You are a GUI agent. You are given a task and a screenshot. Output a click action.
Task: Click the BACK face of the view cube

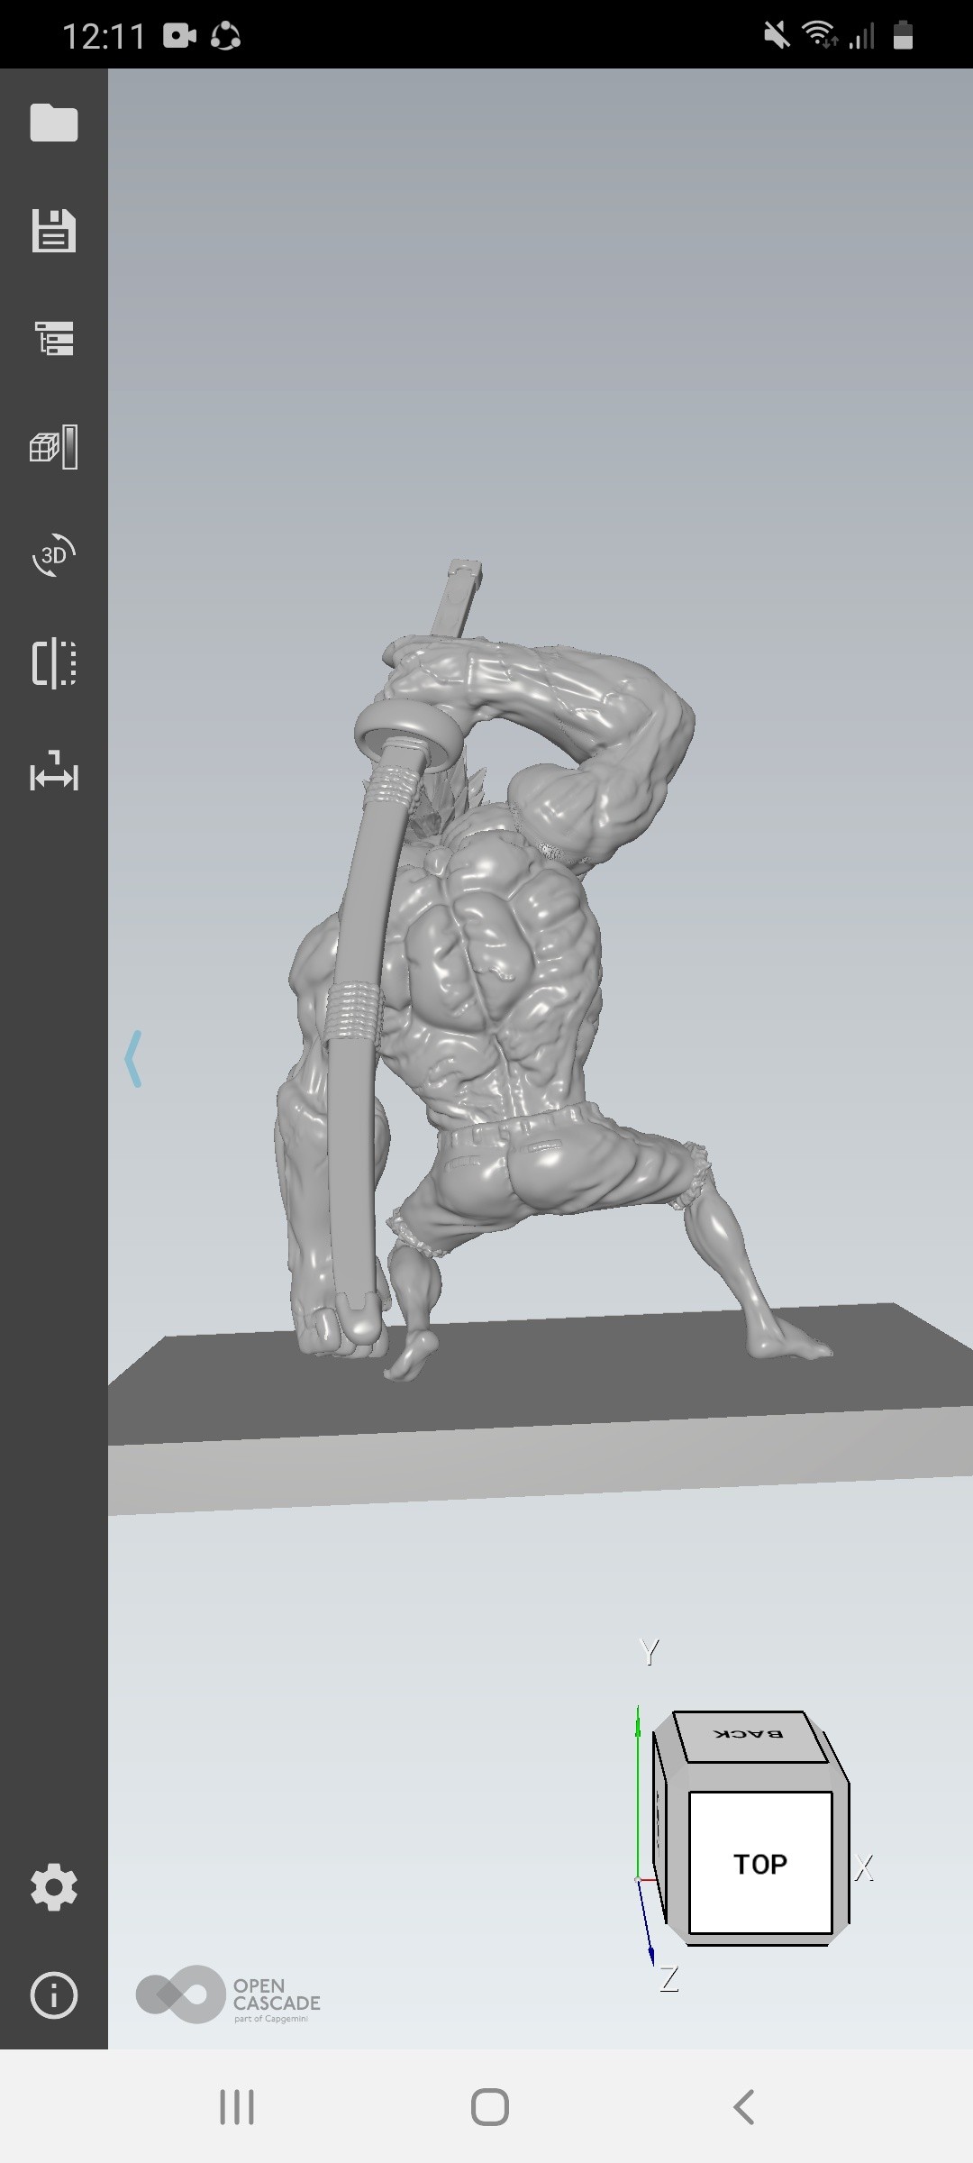pos(750,1736)
